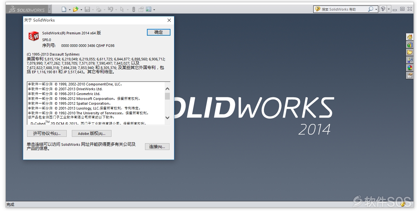Click the yellow status bar icon at bottom right

point(403,204)
